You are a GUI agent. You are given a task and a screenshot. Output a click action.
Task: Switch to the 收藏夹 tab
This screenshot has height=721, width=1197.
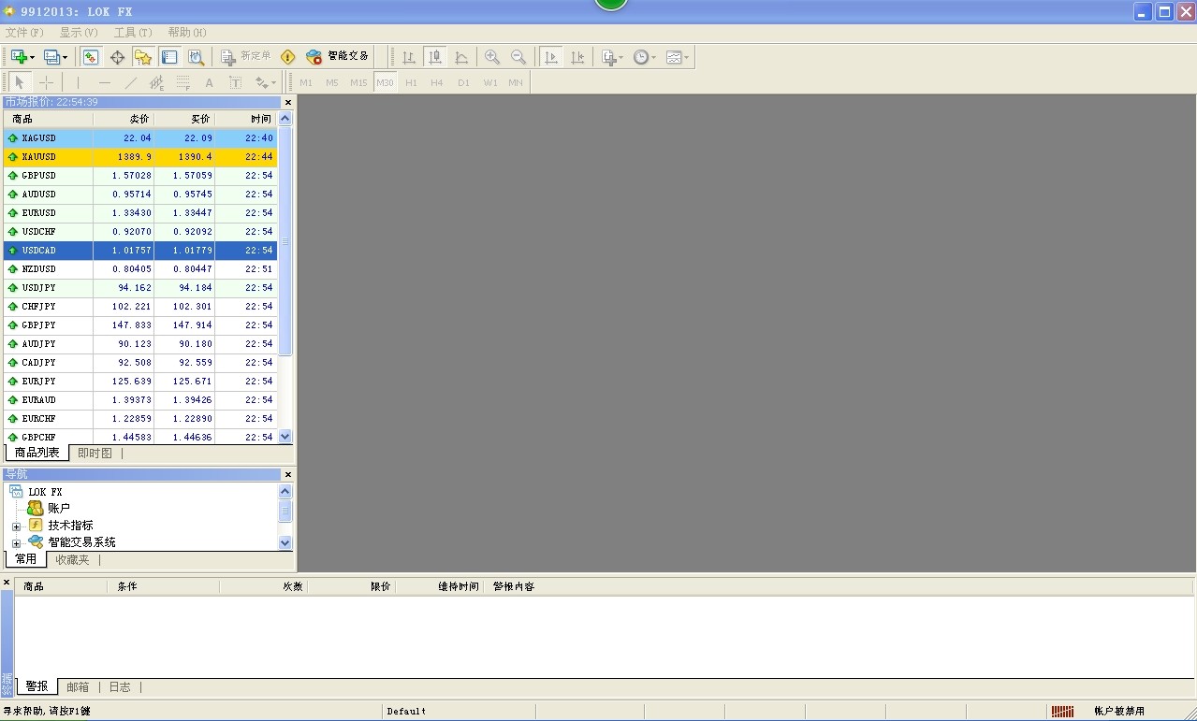coord(72,559)
